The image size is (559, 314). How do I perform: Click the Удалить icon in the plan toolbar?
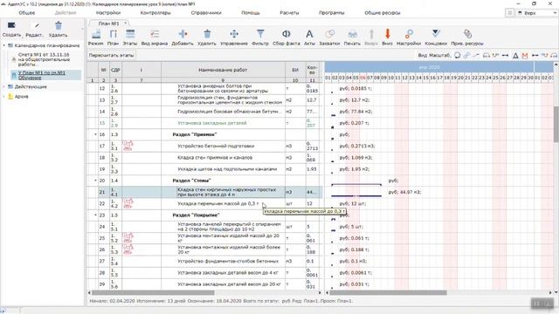click(207, 34)
